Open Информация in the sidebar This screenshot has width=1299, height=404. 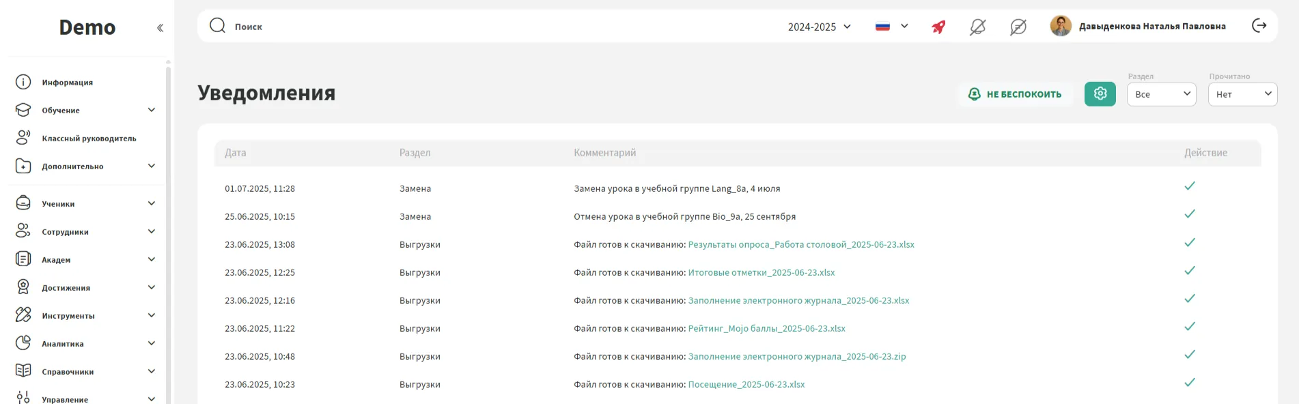tap(67, 83)
